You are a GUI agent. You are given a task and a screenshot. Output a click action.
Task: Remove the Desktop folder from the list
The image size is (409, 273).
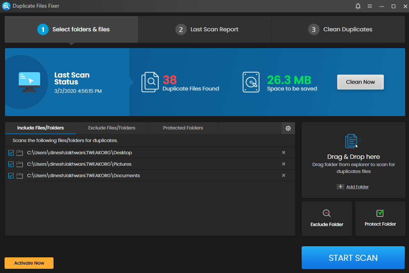tap(284, 152)
